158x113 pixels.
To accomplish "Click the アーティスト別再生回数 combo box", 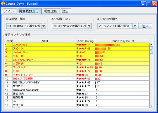I will tap(117, 26).
